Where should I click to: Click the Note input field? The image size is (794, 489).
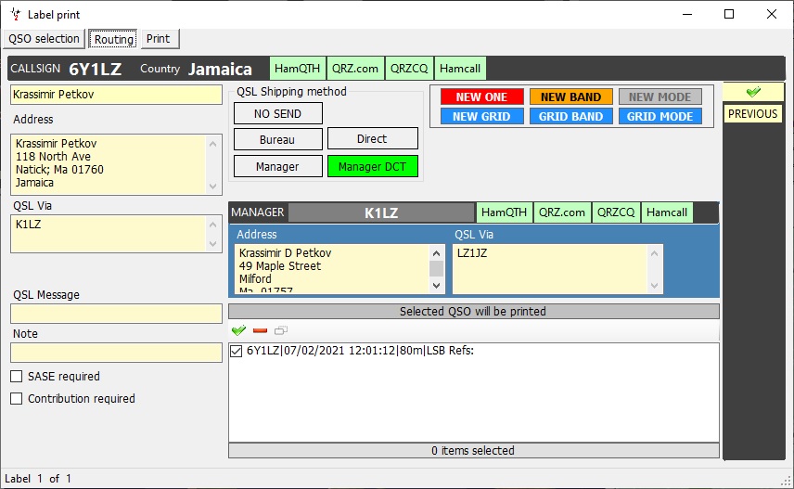116,353
